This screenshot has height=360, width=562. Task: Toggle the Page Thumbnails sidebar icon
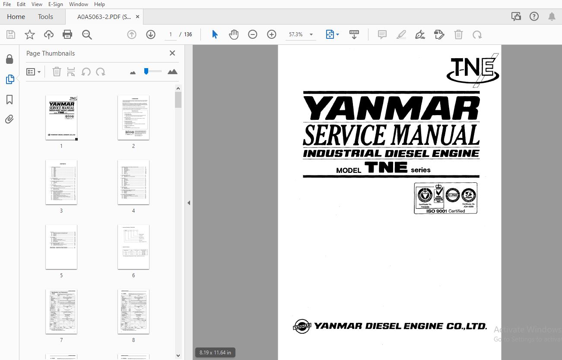(x=10, y=79)
